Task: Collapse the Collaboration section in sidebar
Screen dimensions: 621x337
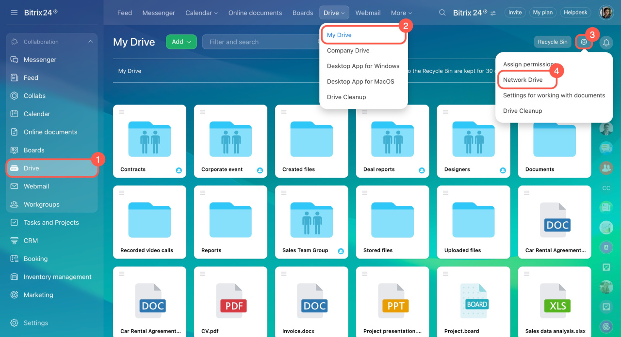Action: (x=90, y=42)
